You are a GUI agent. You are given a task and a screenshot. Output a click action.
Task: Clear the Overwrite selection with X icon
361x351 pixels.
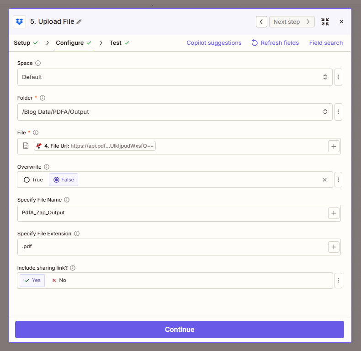(x=324, y=180)
